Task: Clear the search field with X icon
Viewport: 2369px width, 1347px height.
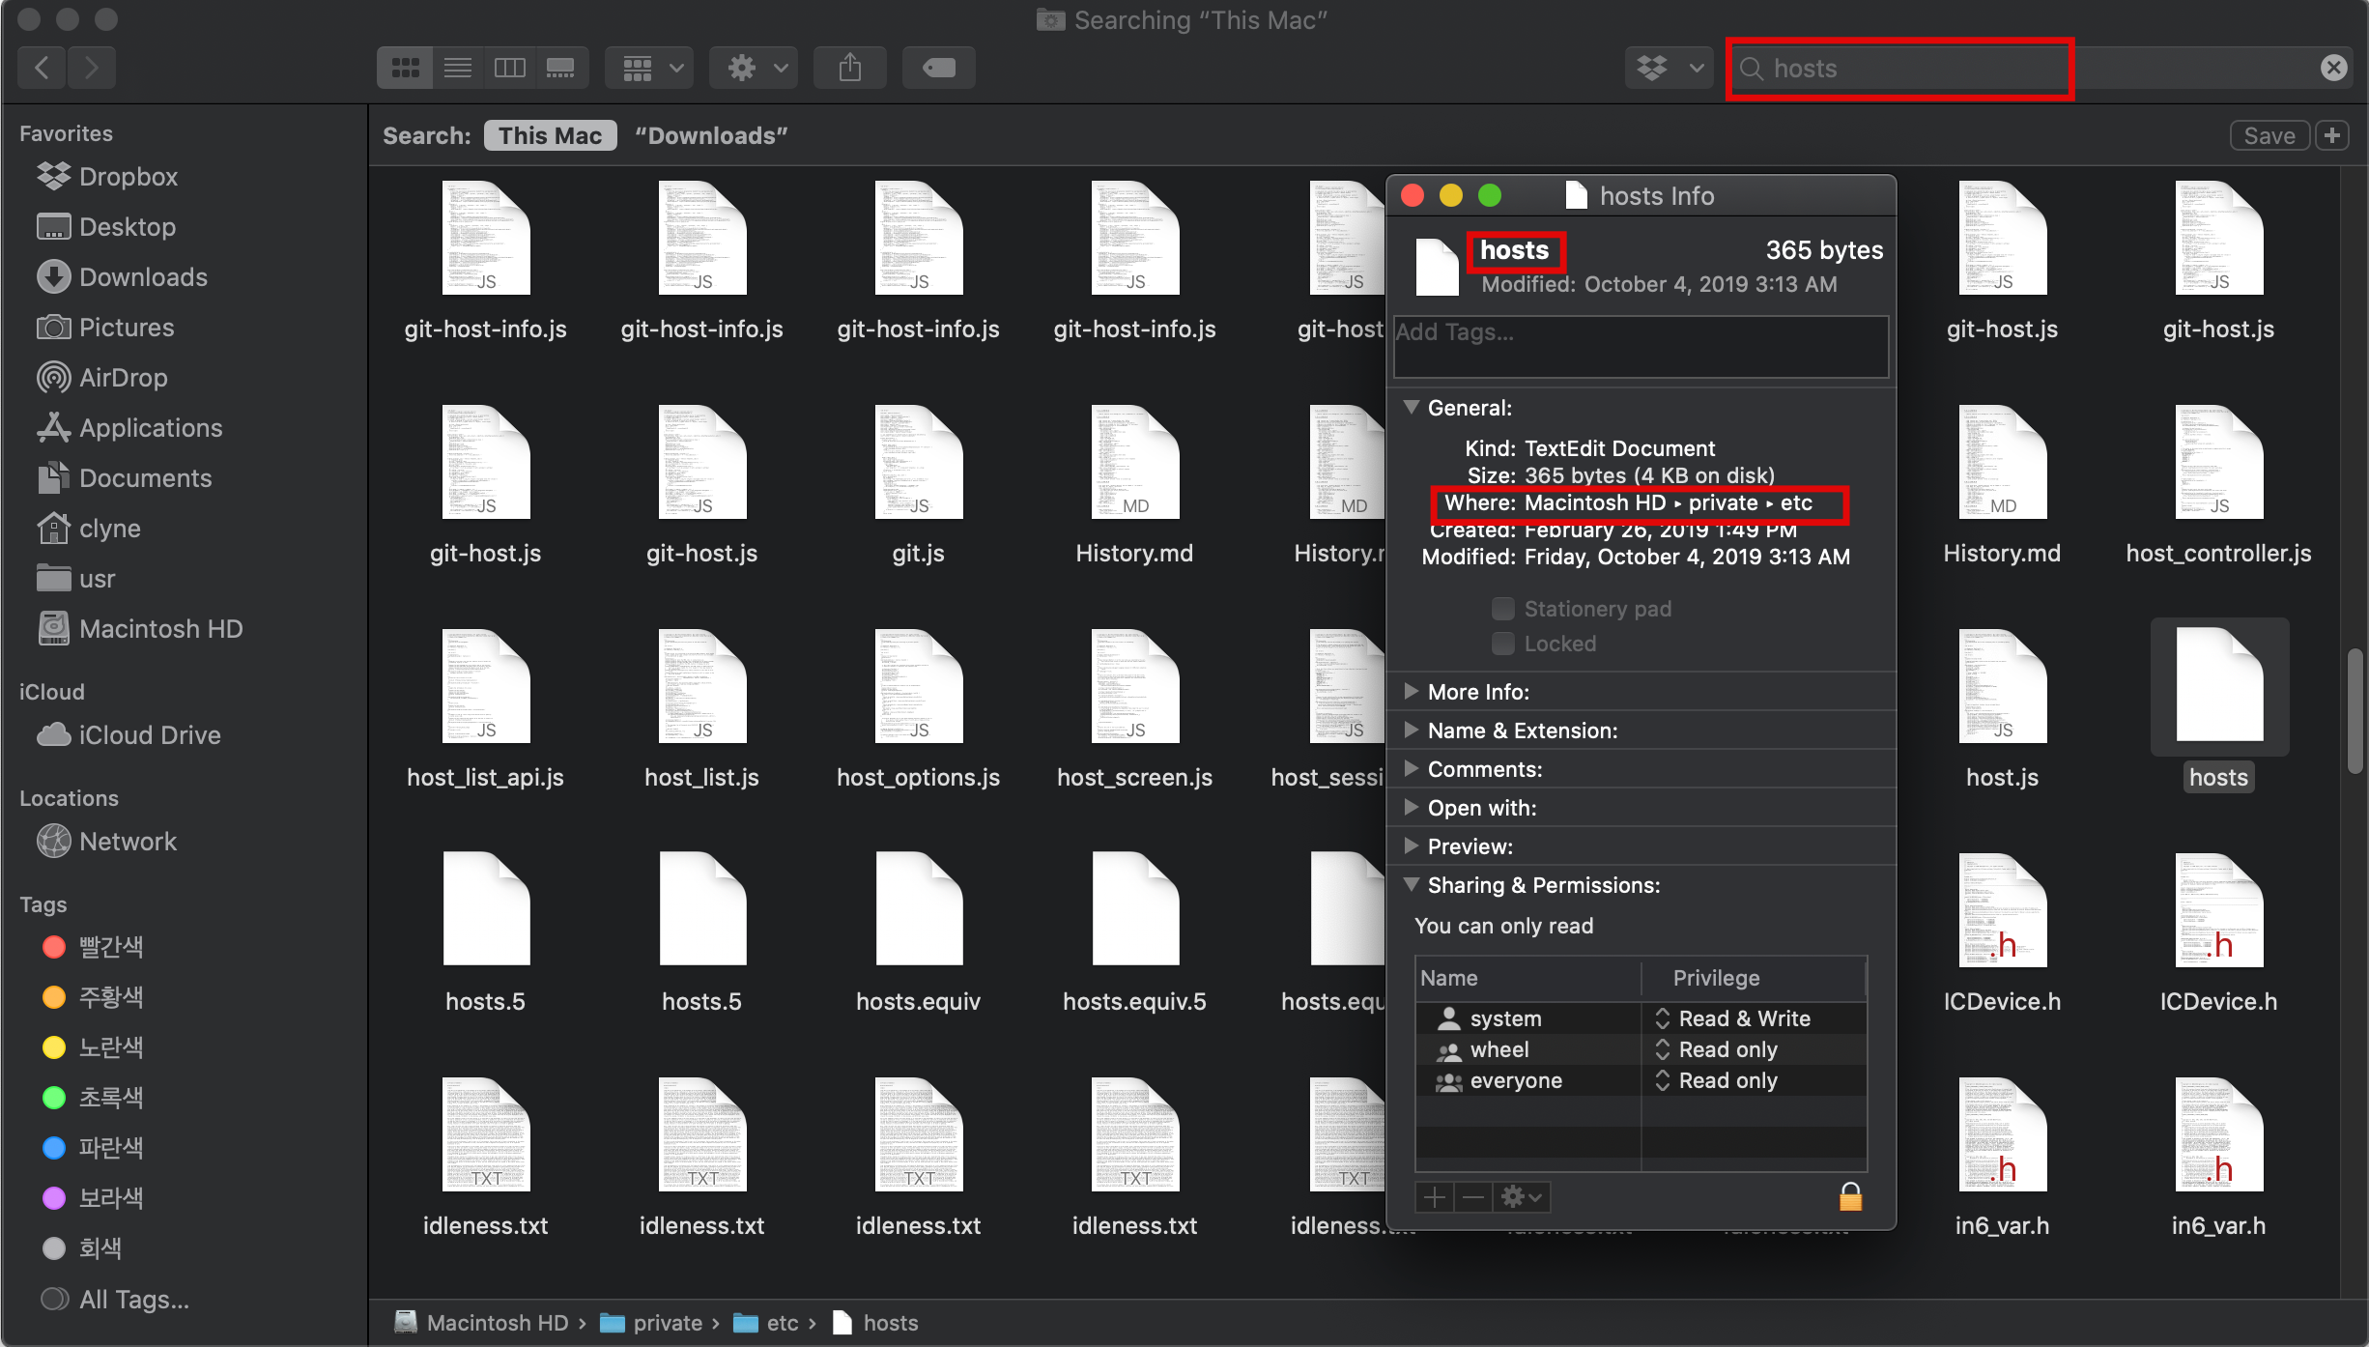Action: click(x=2333, y=68)
